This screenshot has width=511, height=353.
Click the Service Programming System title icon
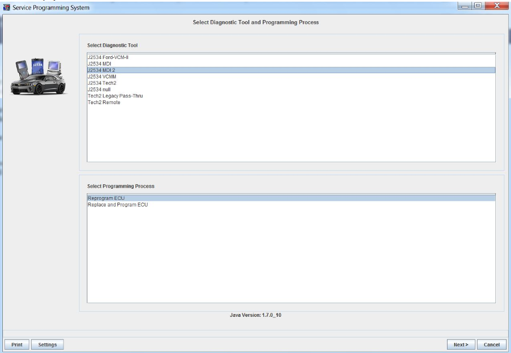6,7
